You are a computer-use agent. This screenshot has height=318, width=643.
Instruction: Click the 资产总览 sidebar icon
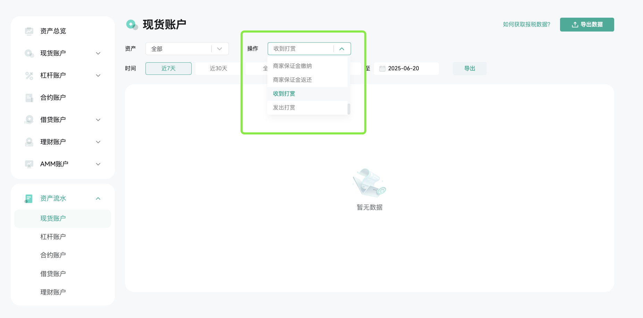coord(29,31)
